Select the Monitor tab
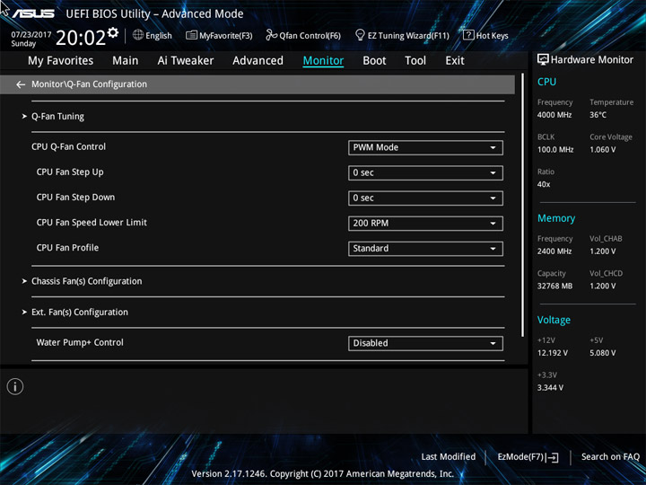The width and height of the screenshot is (646, 485). pos(323,61)
